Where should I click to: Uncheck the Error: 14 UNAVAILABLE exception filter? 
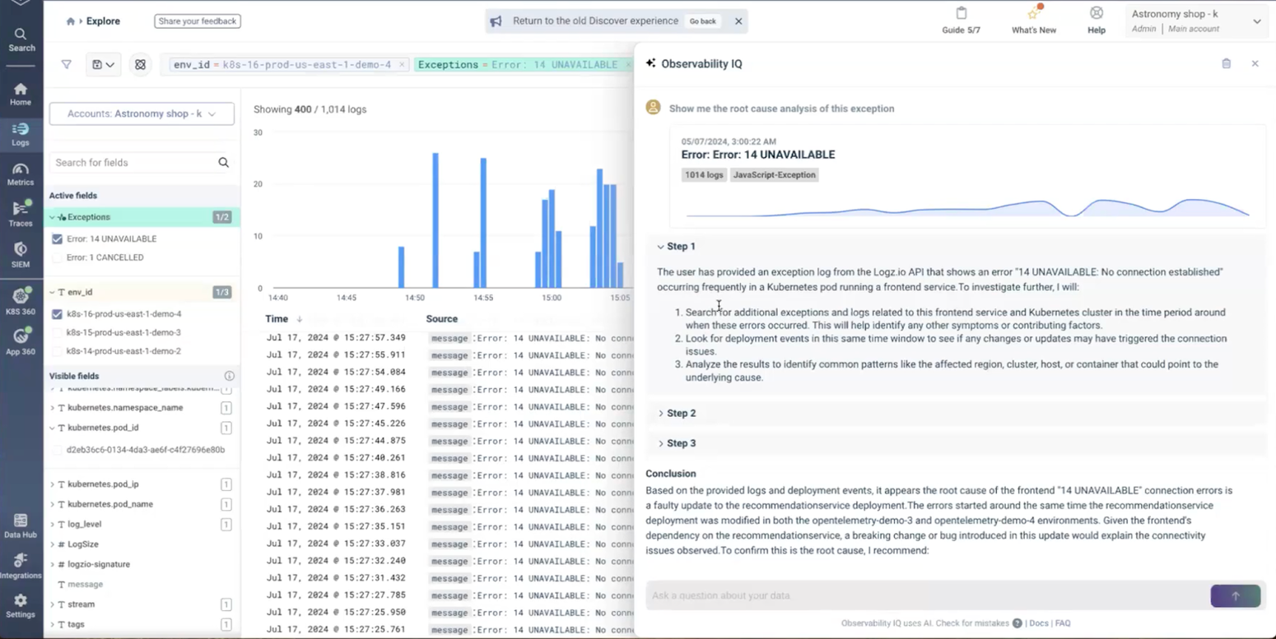[x=57, y=238]
